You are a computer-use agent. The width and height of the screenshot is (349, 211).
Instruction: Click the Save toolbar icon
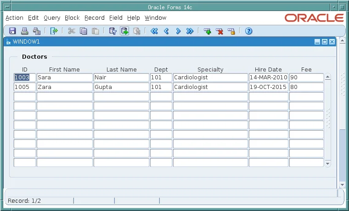[12, 31]
